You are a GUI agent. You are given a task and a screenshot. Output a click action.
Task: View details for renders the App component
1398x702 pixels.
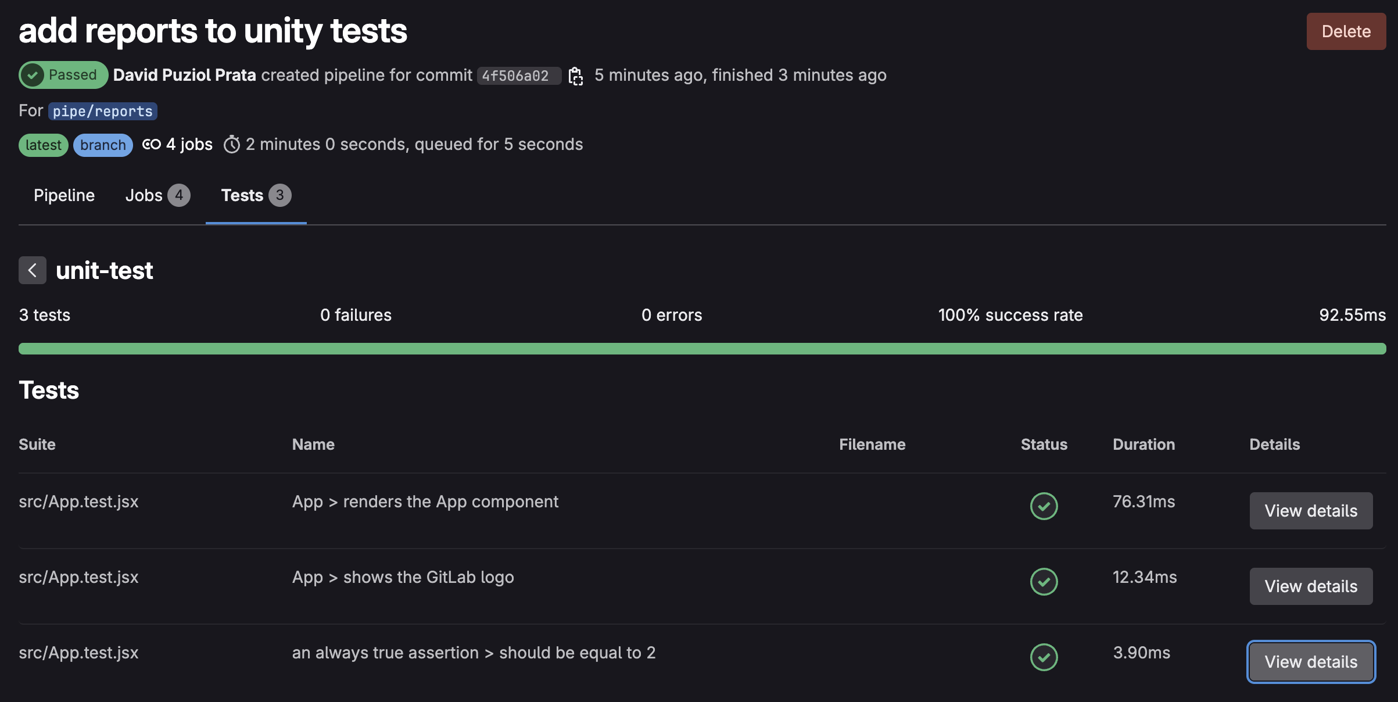1311,511
